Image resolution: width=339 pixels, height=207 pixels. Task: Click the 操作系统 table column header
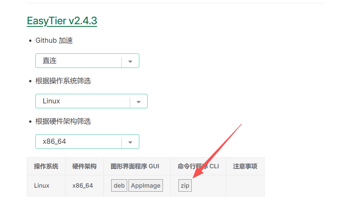pos(46,166)
